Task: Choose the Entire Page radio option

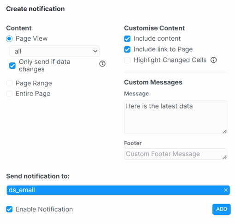Action: tap(9, 94)
